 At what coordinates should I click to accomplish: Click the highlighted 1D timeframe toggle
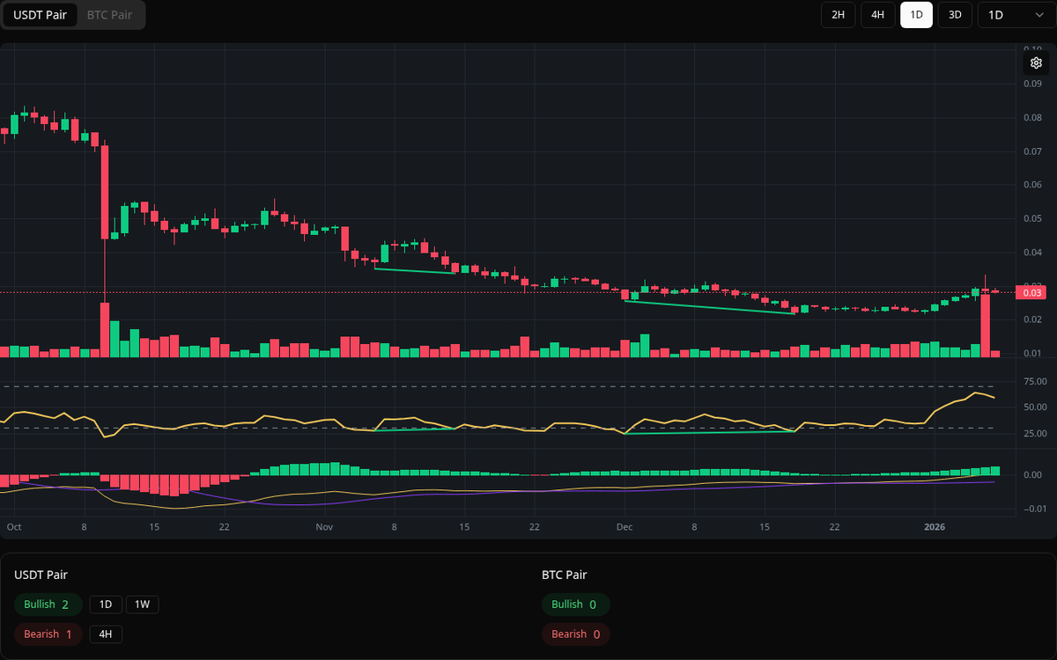(x=916, y=15)
